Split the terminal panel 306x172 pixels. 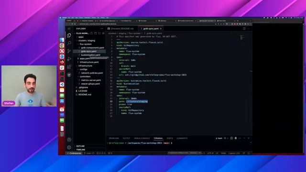coord(231,138)
